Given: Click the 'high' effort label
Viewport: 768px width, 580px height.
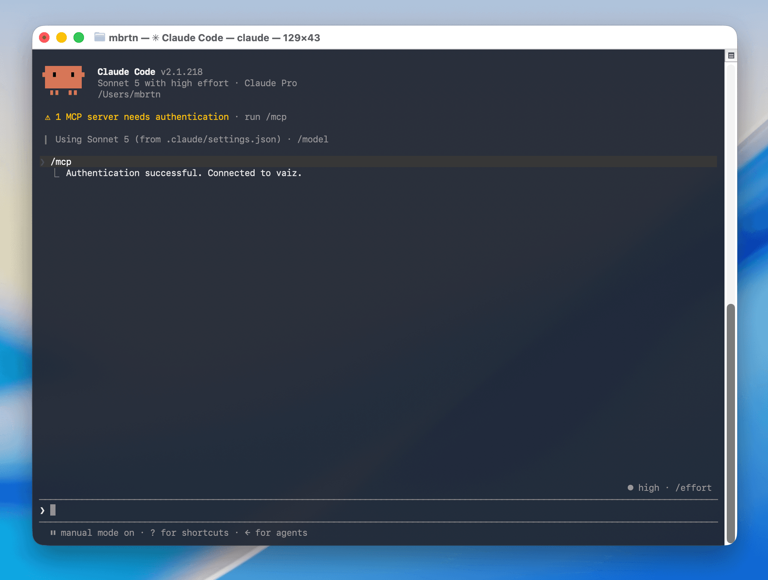Looking at the screenshot, I should [x=649, y=488].
